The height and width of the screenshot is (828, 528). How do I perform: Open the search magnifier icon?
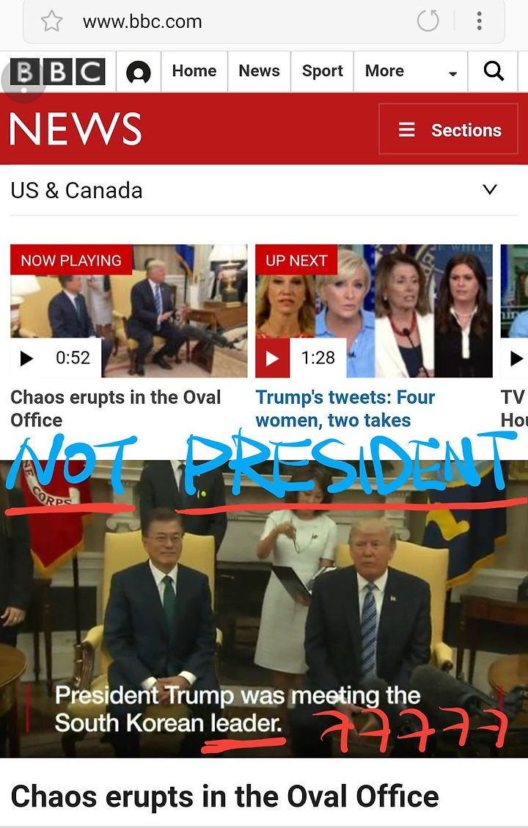point(494,70)
